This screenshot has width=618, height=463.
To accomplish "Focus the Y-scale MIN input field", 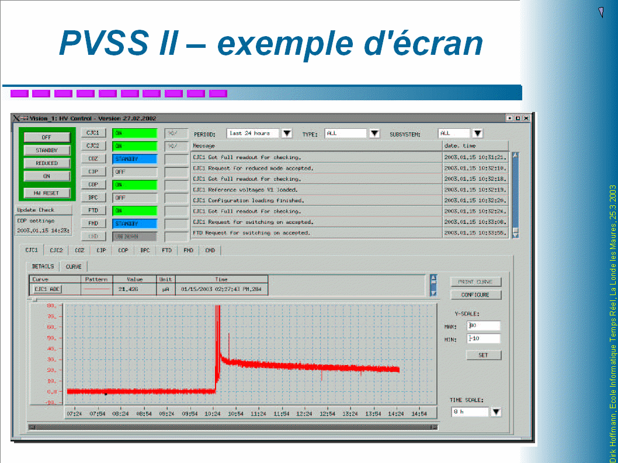I will click(484, 338).
